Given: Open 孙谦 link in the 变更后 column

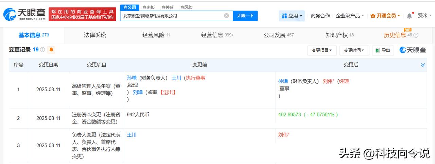Looking at the screenshot, I should [283, 81].
